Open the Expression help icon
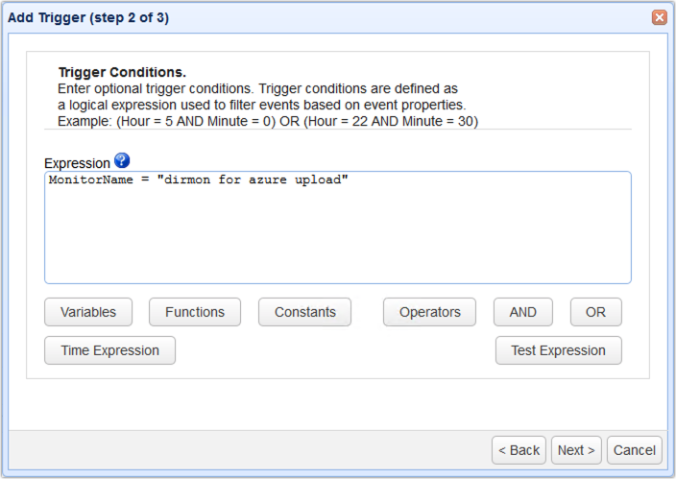Screen dimensions: 676x479 [121, 160]
